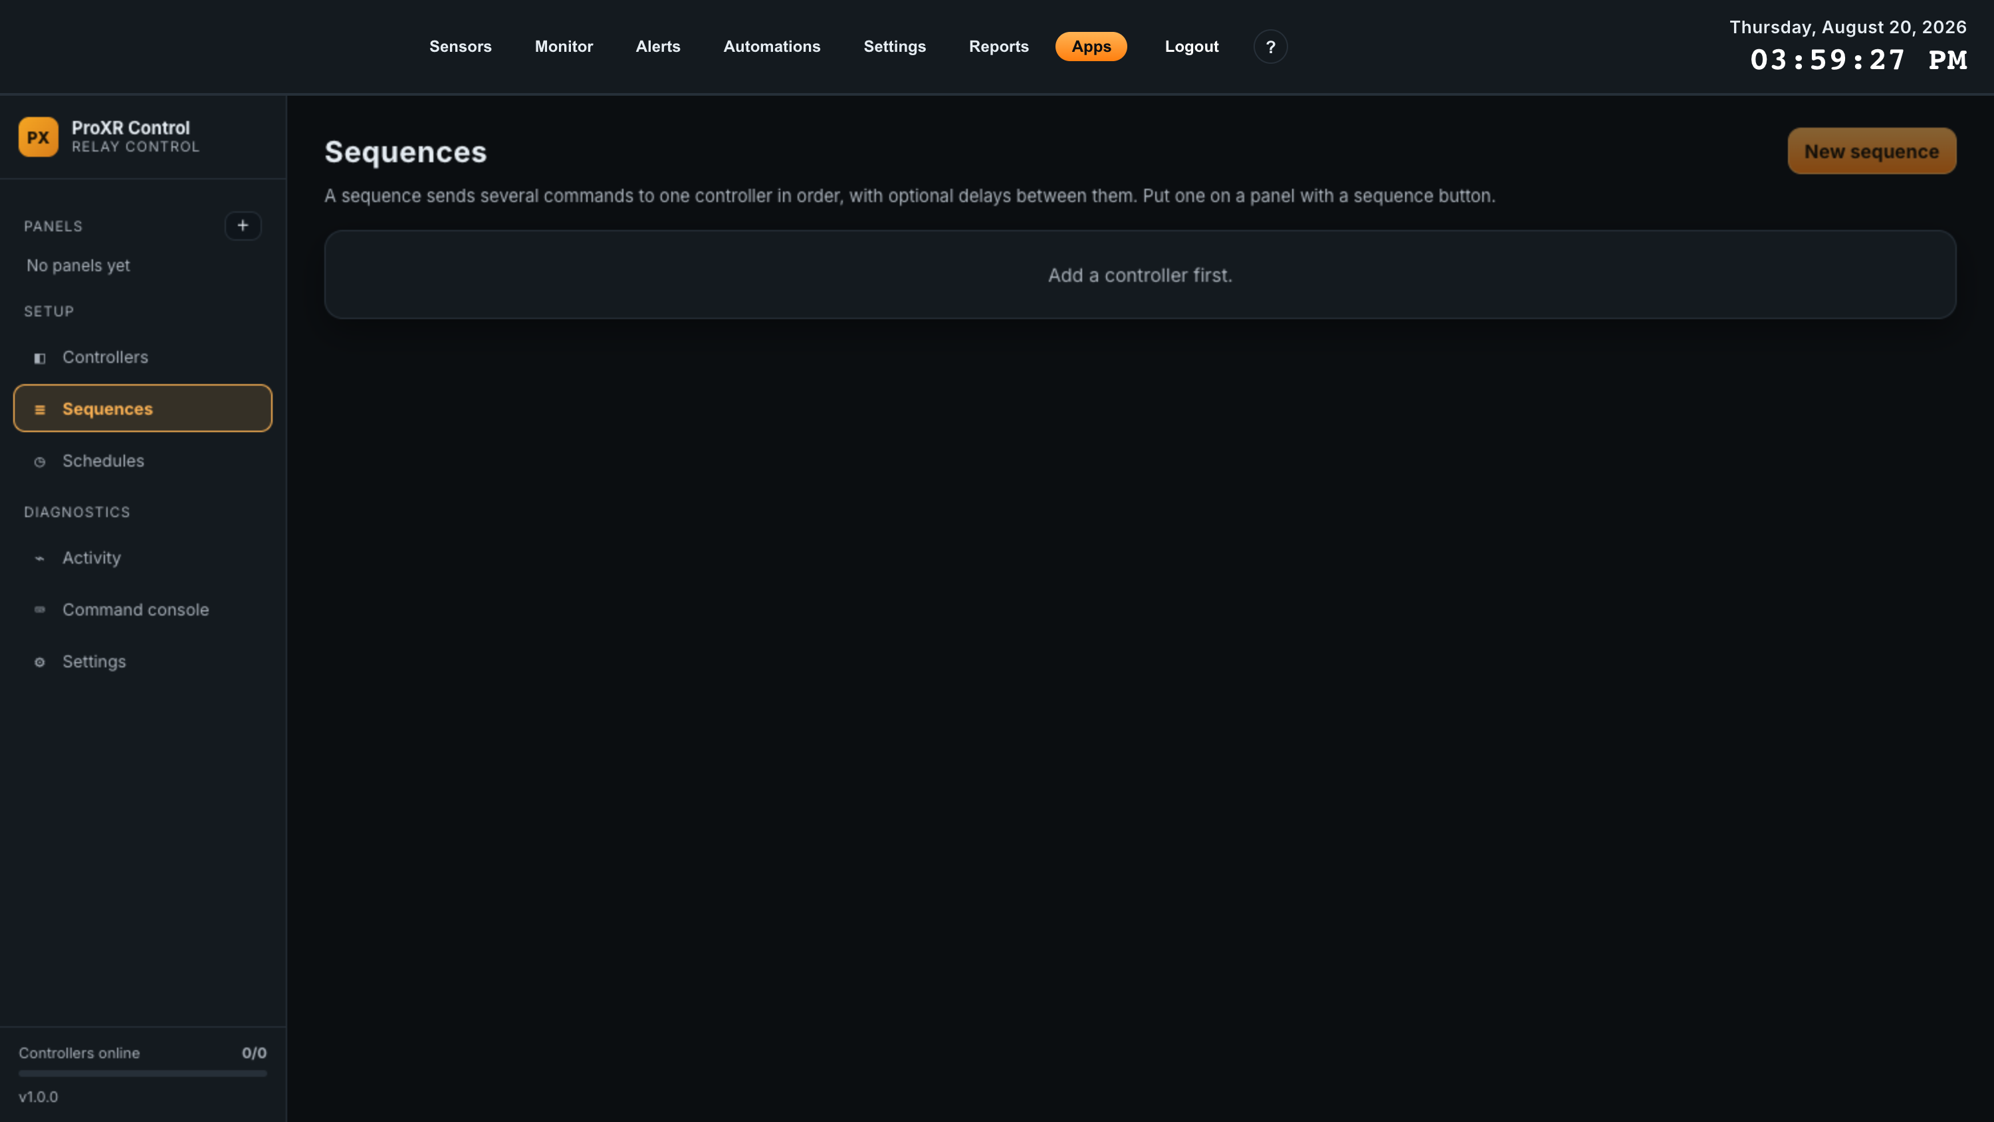The image size is (1994, 1122).
Task: Click the PANELS section label
Action: (x=53, y=226)
